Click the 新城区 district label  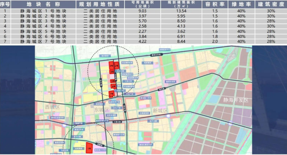160,110
